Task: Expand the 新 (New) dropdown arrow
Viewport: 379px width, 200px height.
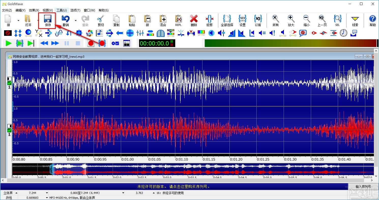Action: pyautogui.click(x=18, y=21)
